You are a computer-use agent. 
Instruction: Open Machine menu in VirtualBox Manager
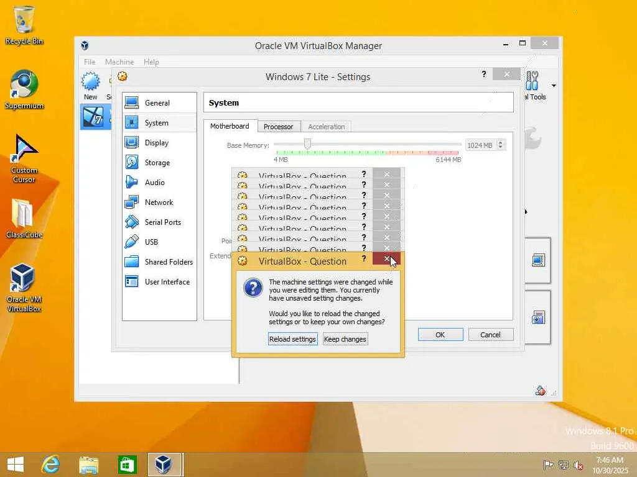119,61
